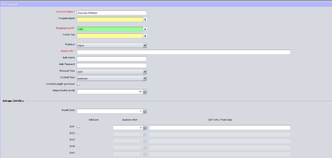Expand the Content-Type dropdown
Viewport: 332px width, 158px height.
(111, 79)
